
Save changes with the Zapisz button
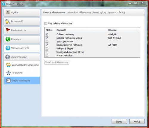click(119, 121)
